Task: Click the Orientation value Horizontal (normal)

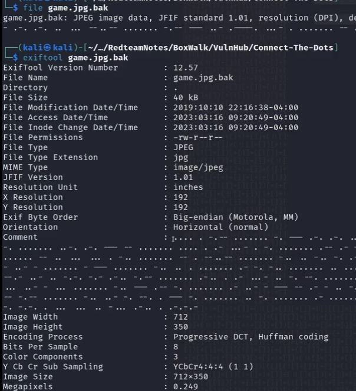Action: click(x=220, y=227)
